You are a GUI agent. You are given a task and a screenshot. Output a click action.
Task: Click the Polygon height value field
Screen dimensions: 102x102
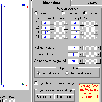click(73, 48)
